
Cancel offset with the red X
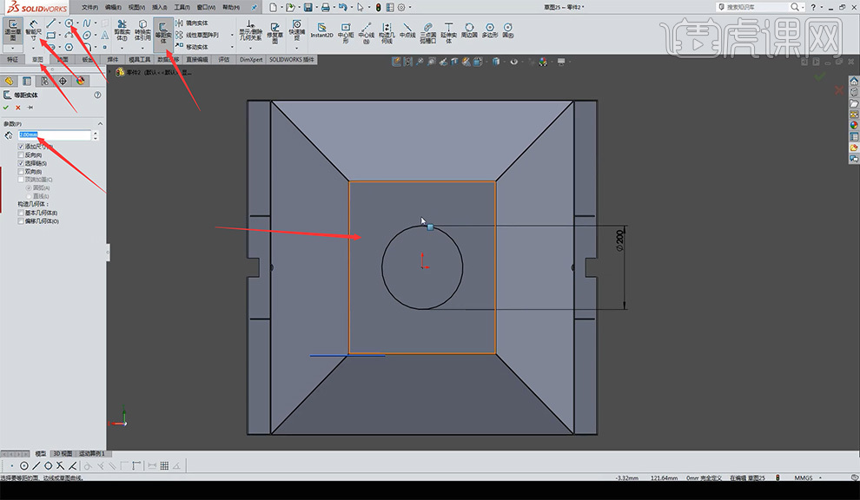pos(18,108)
